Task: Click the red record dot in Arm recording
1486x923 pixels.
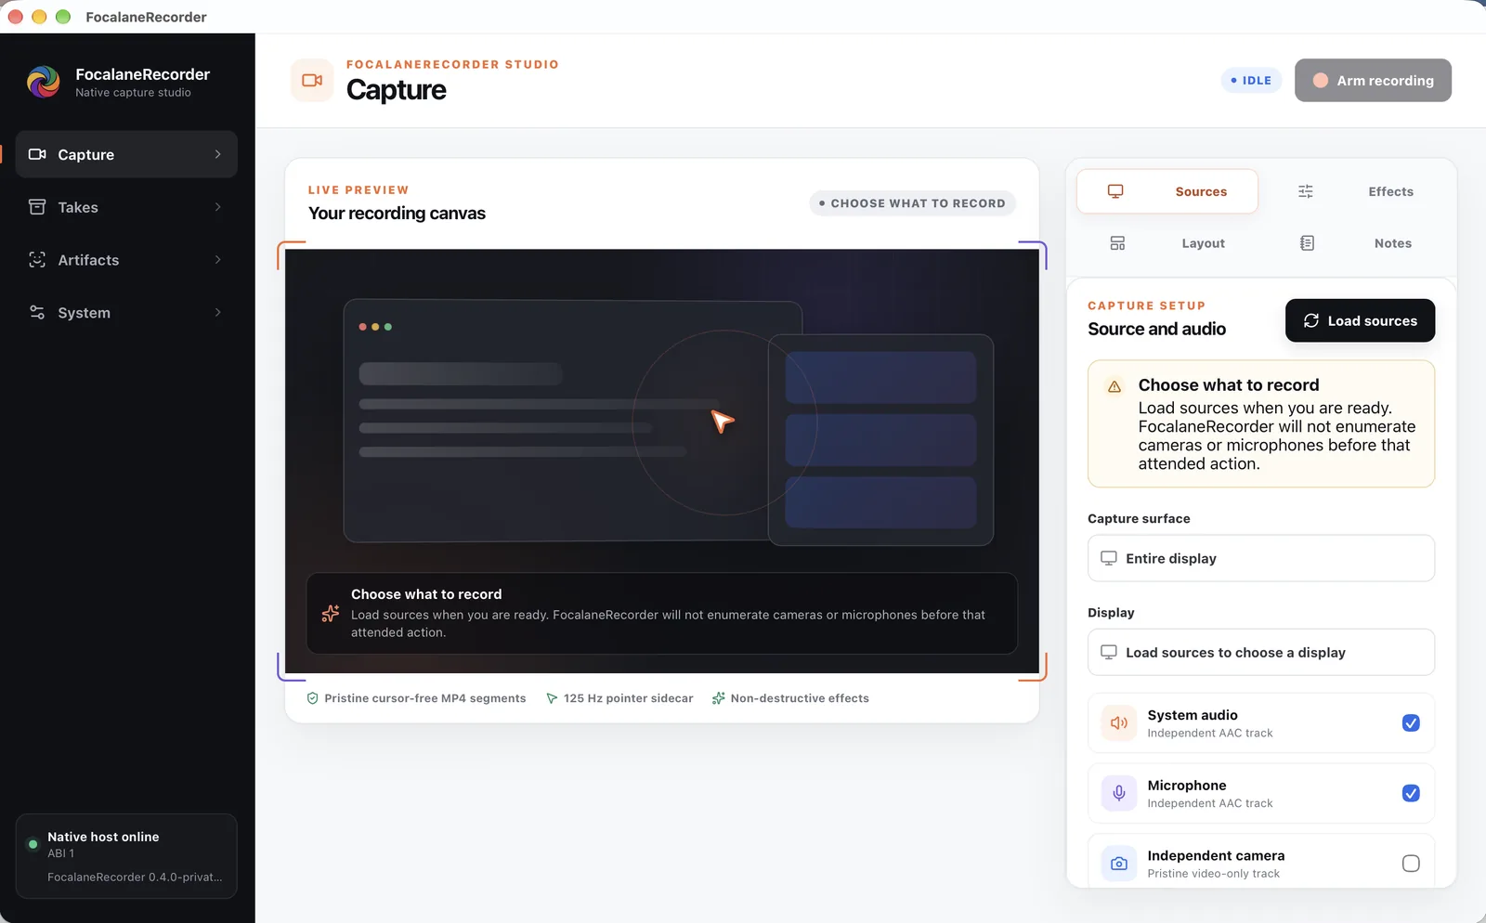Action: [x=1320, y=81]
